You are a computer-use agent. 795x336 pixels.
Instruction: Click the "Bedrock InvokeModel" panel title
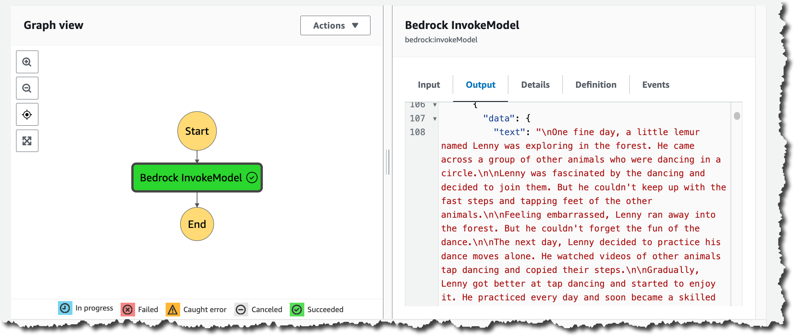click(462, 25)
